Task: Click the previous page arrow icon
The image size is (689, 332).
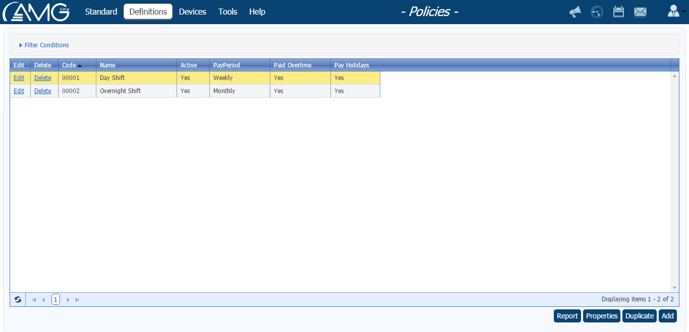Action: point(43,300)
